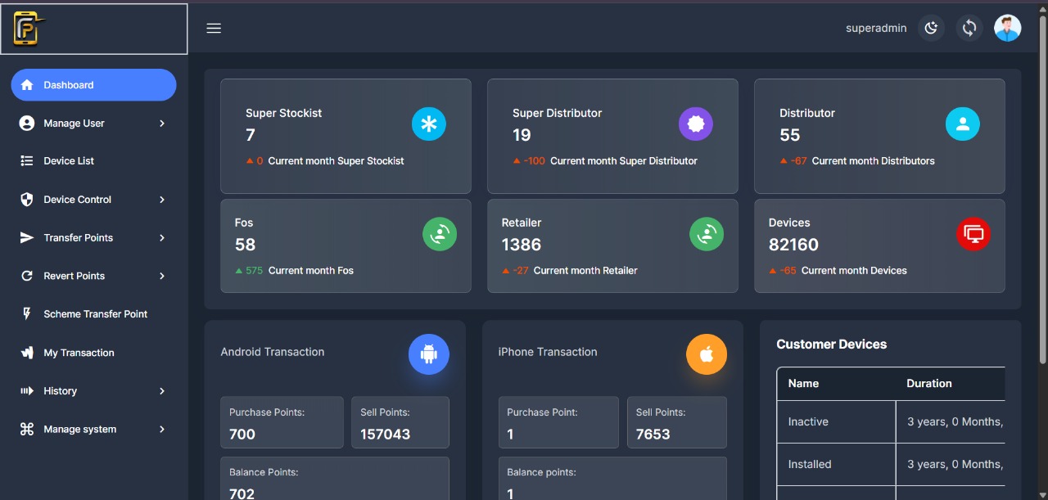Click the Super Stockist asterisk icon
Image resolution: width=1048 pixels, height=500 pixels.
point(429,124)
